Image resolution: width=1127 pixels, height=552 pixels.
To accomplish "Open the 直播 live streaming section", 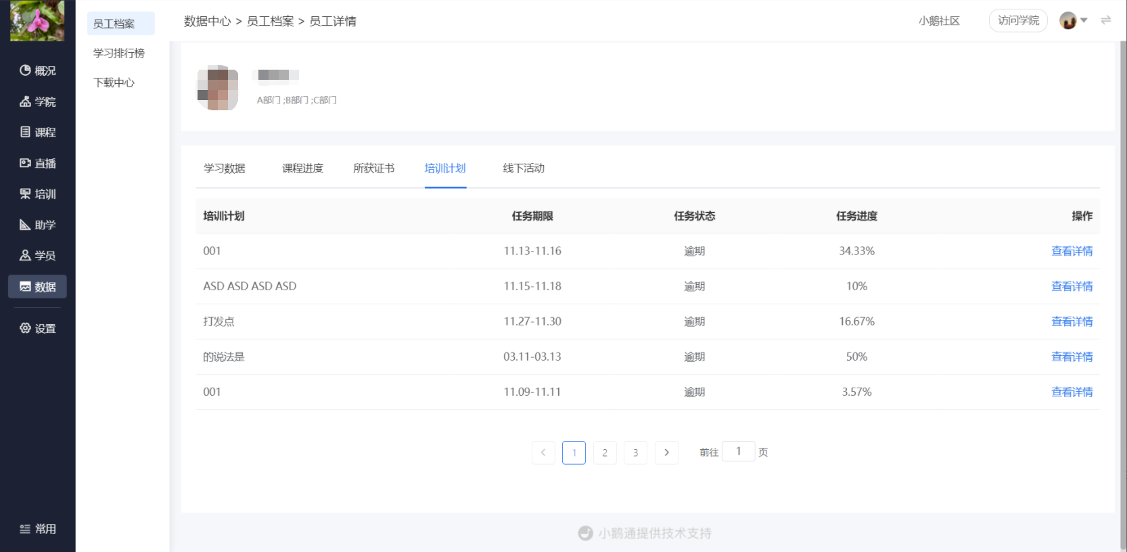I will pyautogui.click(x=37, y=163).
